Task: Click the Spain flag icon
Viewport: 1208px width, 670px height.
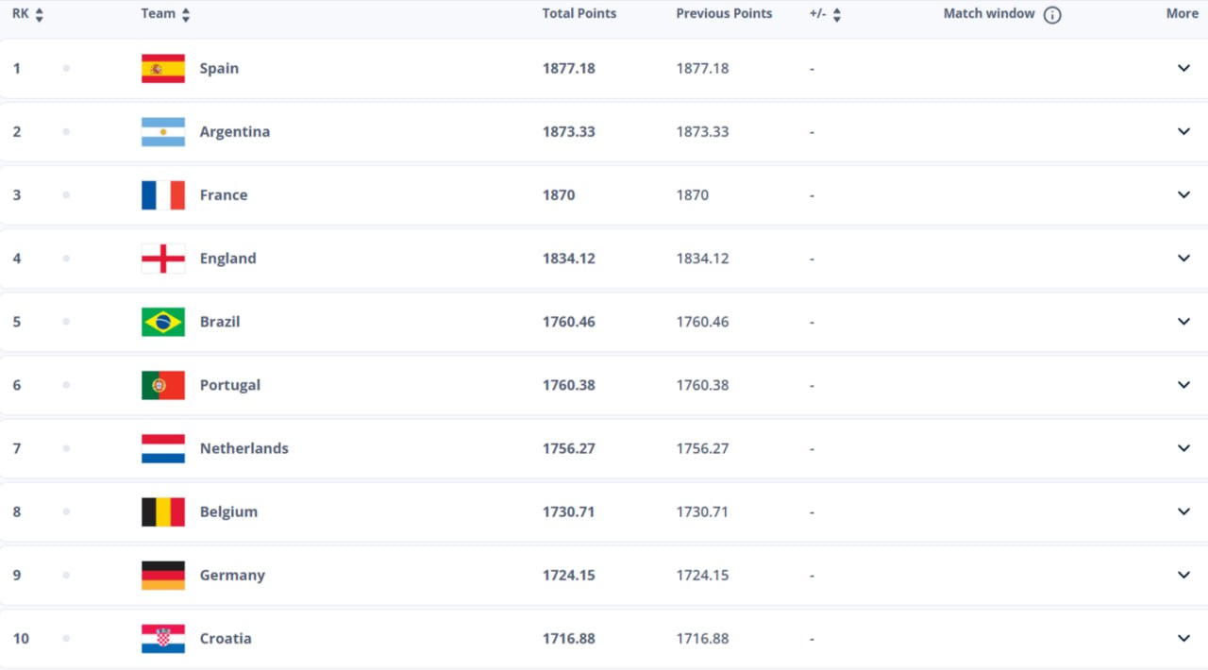Action: click(162, 69)
